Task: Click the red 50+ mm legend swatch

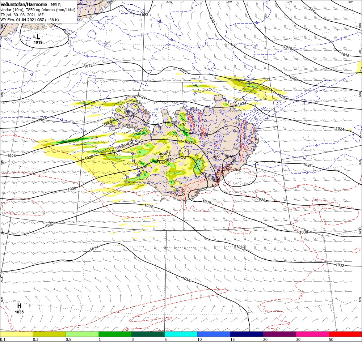Action: point(345,334)
